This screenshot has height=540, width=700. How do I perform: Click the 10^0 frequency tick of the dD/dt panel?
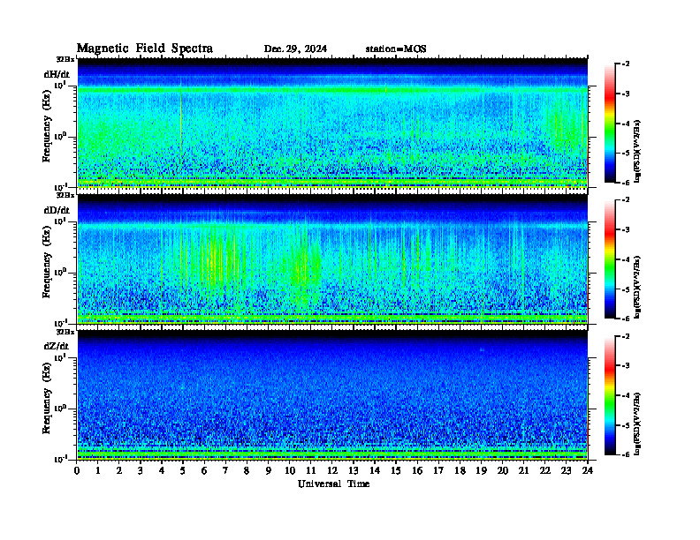pos(60,272)
